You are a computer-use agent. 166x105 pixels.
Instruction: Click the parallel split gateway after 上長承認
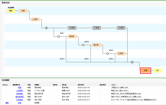click(46, 28)
